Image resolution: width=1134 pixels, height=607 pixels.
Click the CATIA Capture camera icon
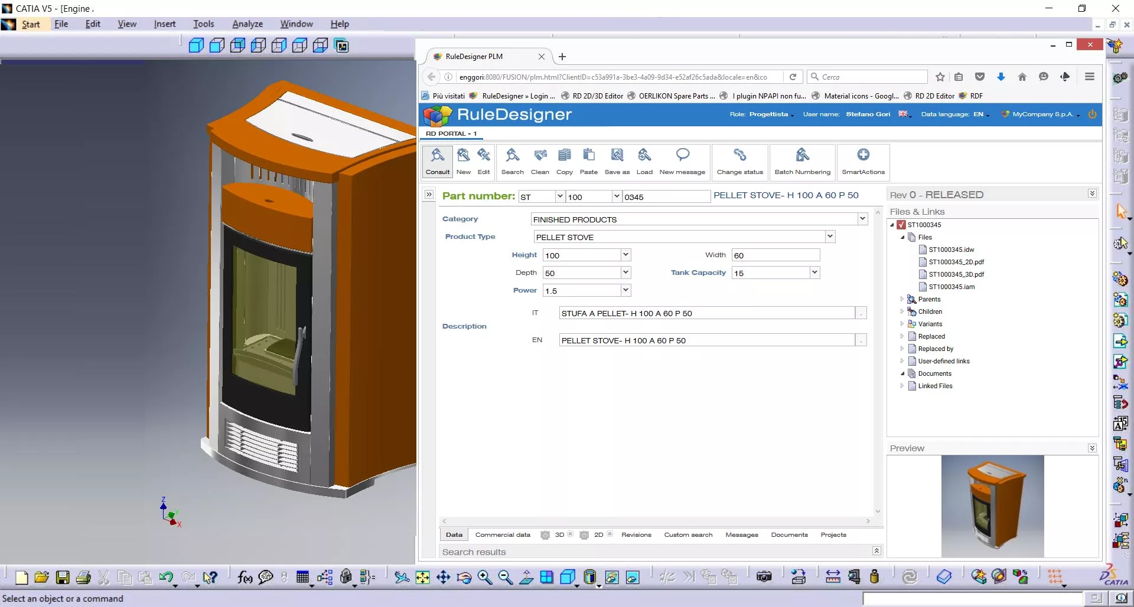click(764, 577)
